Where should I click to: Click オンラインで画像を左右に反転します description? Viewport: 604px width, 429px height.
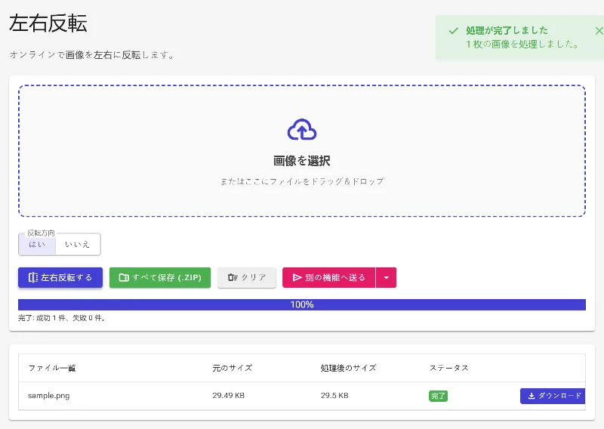(92, 55)
